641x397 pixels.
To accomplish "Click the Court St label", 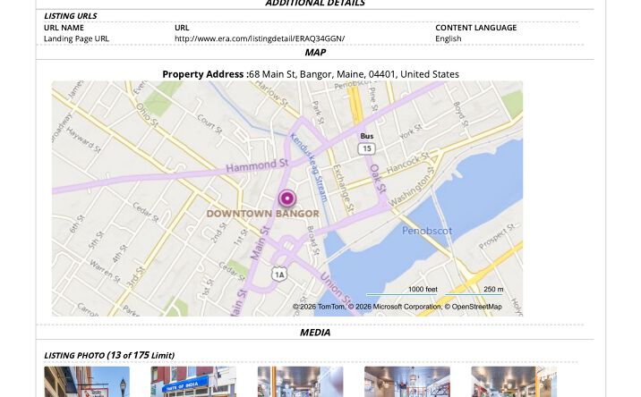I will [209, 124].
